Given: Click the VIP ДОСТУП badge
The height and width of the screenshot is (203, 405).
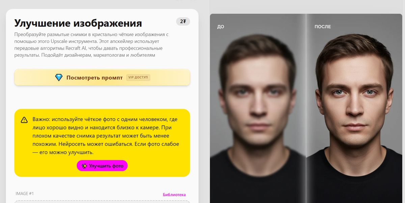Looking at the screenshot, I should click(x=138, y=78).
